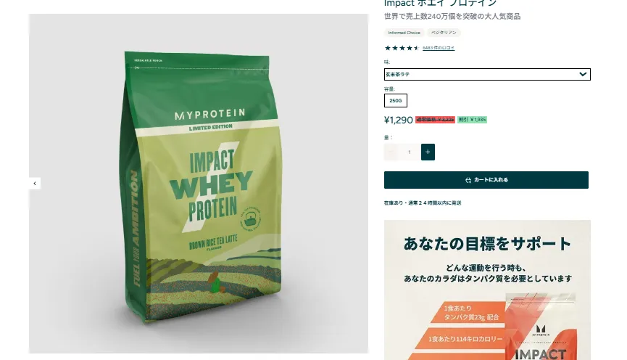Screen dimensions: 627x360
Task: Click the Informed Choice badge
Action: (x=404, y=33)
